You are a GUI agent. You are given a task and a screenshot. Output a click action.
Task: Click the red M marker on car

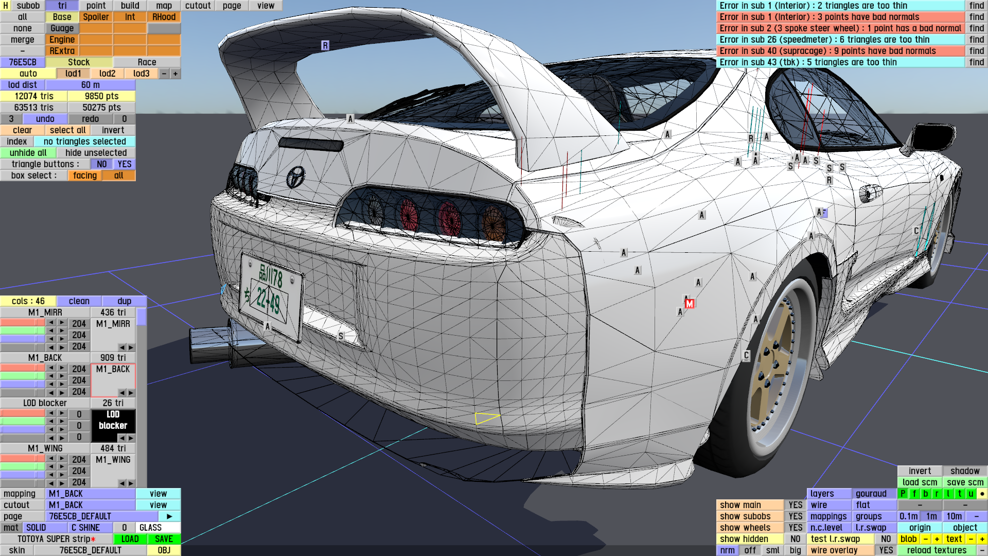[690, 304]
